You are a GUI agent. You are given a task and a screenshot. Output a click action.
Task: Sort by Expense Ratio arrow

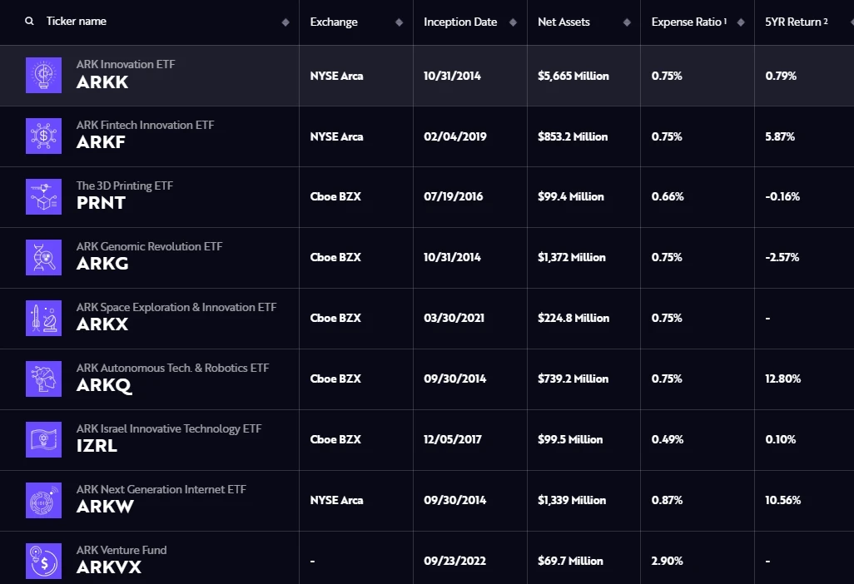[741, 22]
